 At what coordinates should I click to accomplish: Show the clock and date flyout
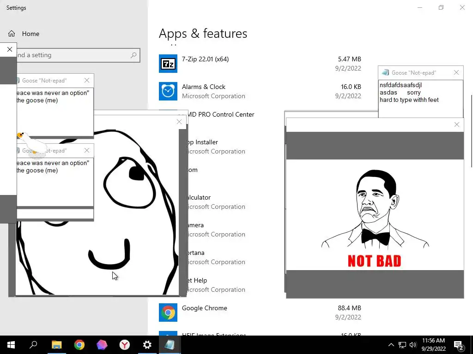[433, 345]
